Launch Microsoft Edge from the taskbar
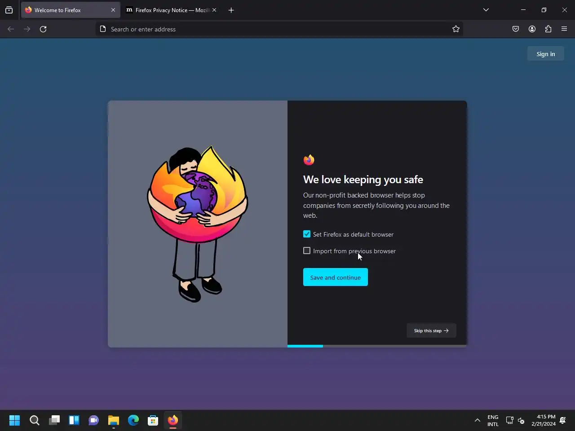 133,420
